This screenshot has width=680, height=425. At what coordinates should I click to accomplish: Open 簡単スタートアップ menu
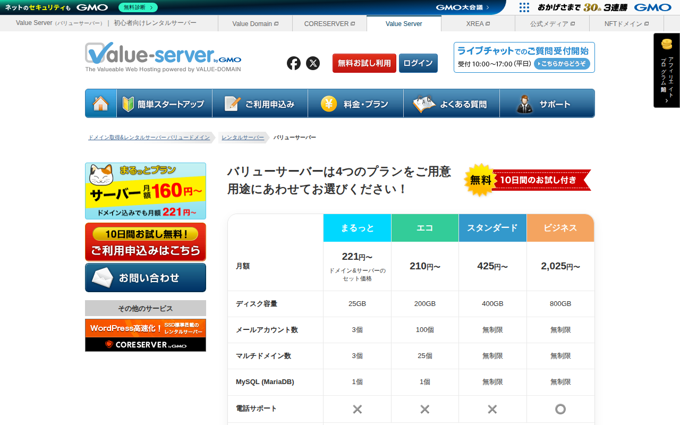pyautogui.click(x=164, y=103)
